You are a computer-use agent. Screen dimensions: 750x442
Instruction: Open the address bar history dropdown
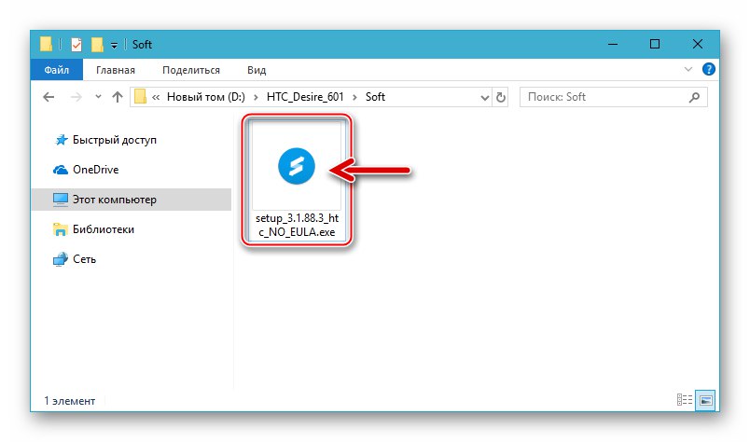pyautogui.click(x=484, y=98)
